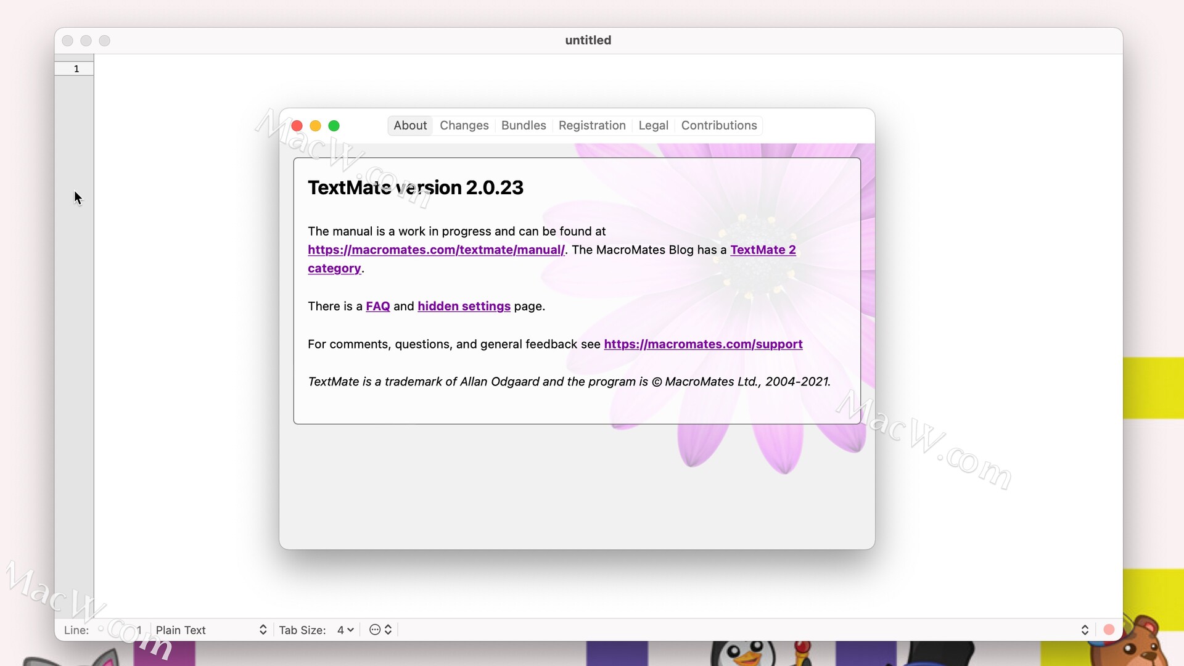The image size is (1184, 666).
Task: Click the About tab in dialog
Action: tap(409, 125)
